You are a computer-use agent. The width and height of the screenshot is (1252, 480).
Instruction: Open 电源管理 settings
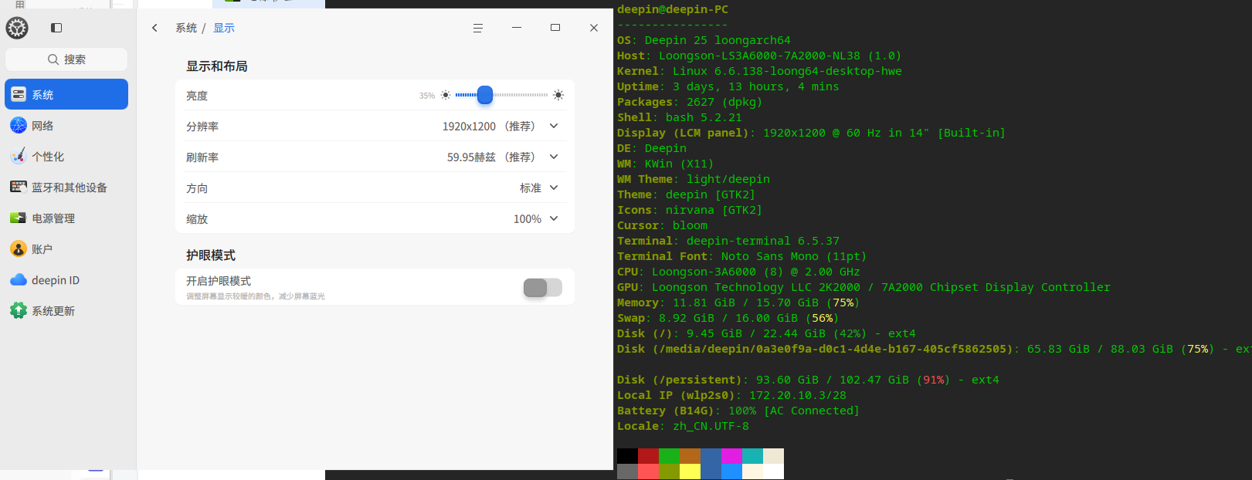click(x=66, y=218)
